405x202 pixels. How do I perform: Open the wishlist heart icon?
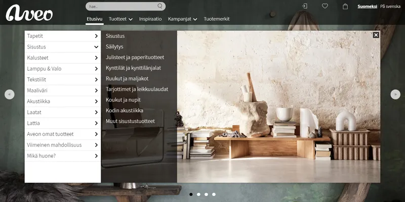(325, 7)
